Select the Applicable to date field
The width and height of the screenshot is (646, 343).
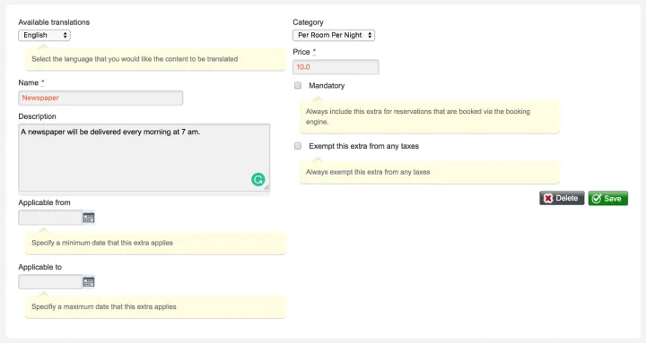[50, 282]
